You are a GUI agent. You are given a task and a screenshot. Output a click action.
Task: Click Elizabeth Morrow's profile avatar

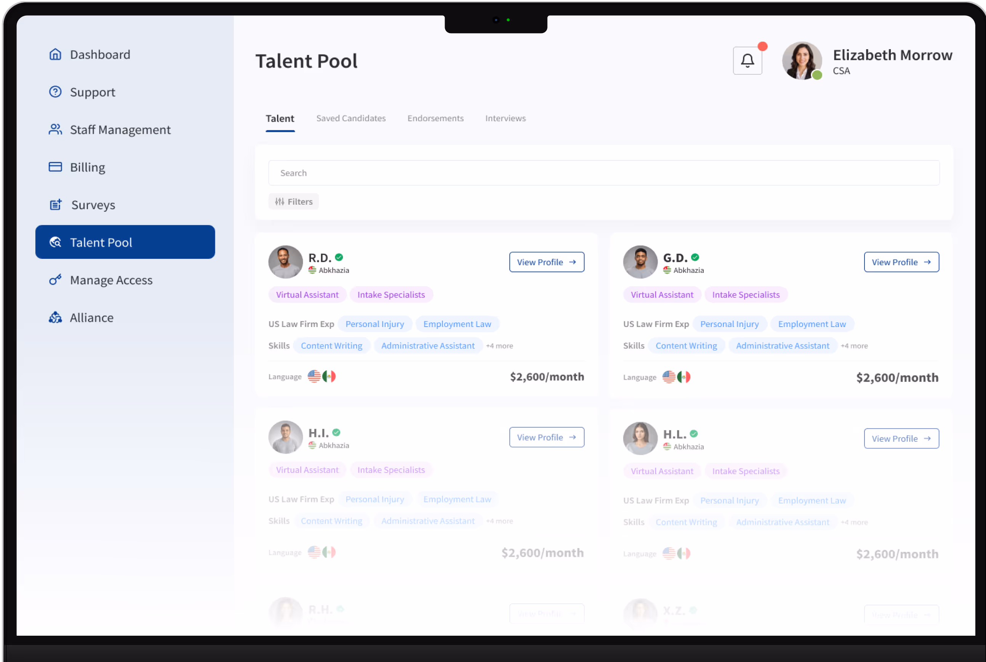[x=802, y=61]
